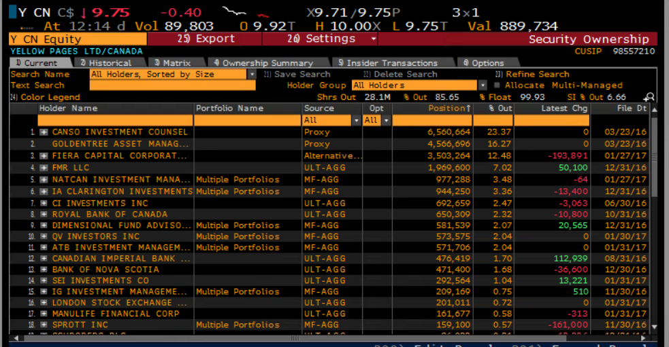This screenshot has width=669, height=347.
Task: Click Portfolio Name filter field
Action: pos(248,120)
